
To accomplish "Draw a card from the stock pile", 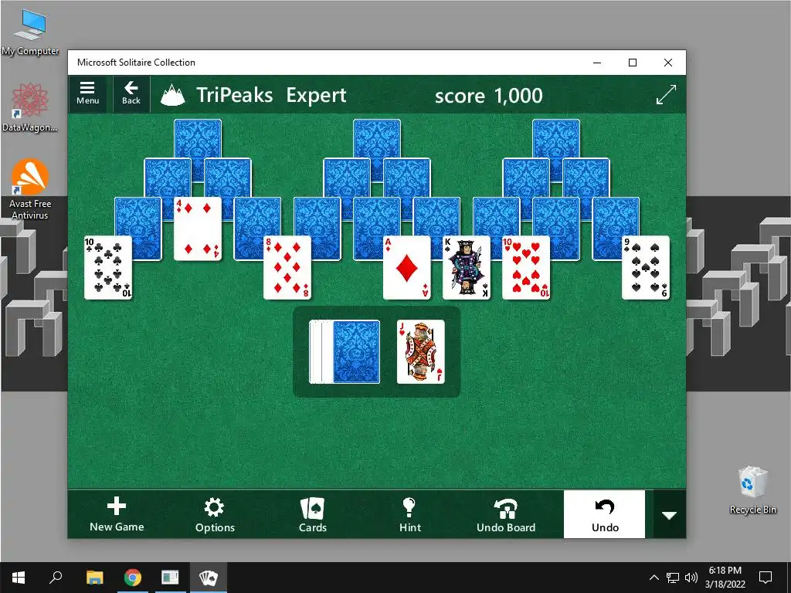I will pyautogui.click(x=356, y=351).
